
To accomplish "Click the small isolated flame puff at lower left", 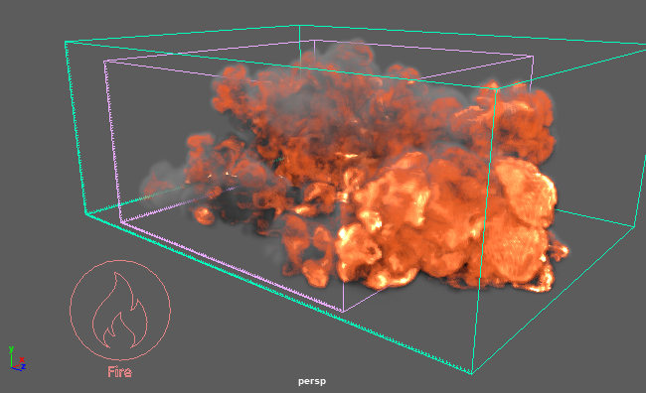I will point(204,215).
